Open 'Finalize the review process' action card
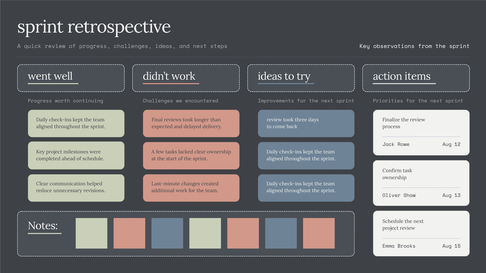Screen dimensions: 486x273 421,133
